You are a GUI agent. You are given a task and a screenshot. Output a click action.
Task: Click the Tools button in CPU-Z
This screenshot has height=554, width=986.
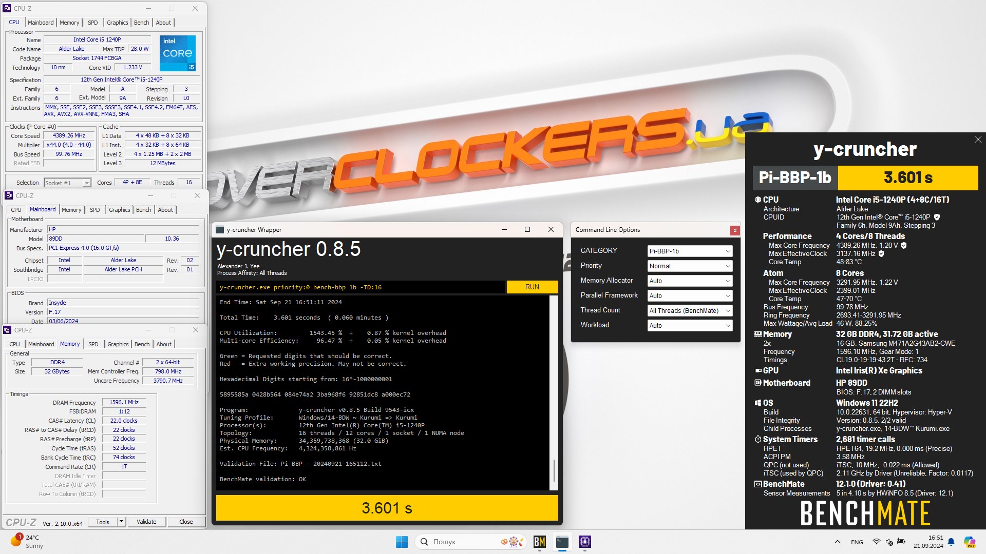(103, 522)
